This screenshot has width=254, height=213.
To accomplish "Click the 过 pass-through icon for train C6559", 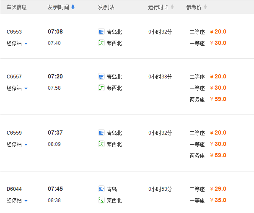I will [x=101, y=144].
